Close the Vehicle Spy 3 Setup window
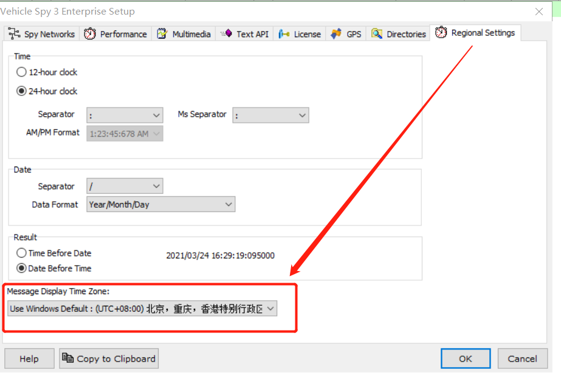Viewport: 561px width, 378px height. [x=539, y=12]
